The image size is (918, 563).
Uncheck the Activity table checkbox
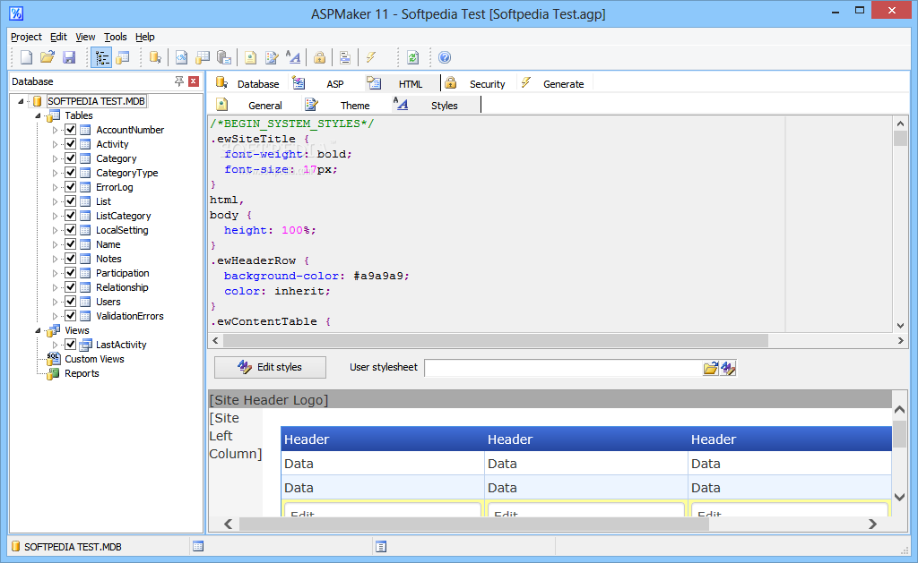point(70,144)
